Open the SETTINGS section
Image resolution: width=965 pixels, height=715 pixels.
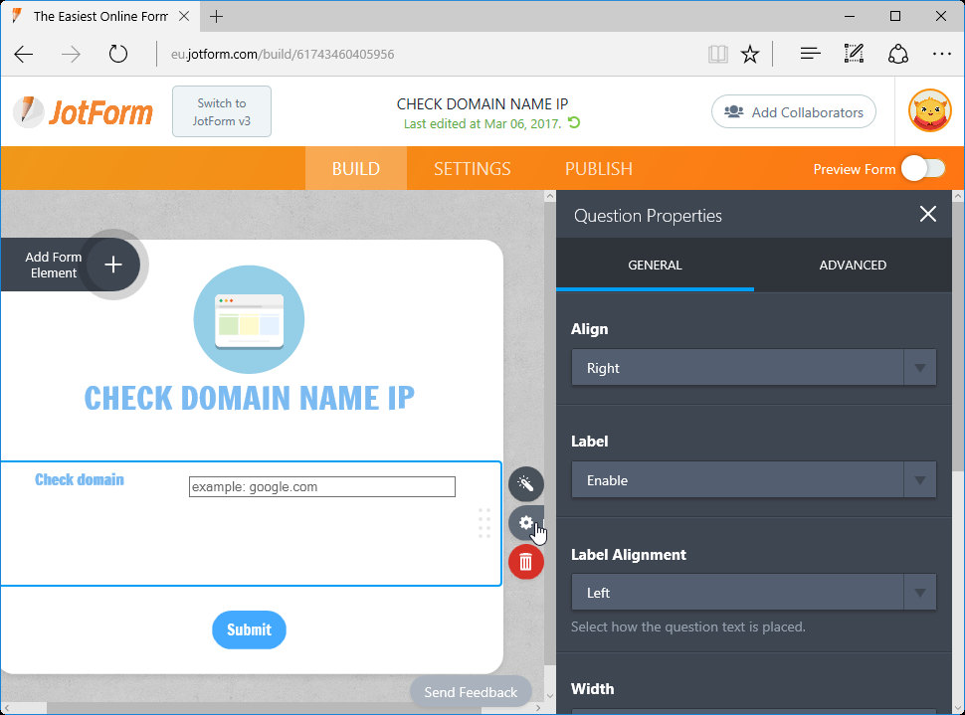coord(472,169)
